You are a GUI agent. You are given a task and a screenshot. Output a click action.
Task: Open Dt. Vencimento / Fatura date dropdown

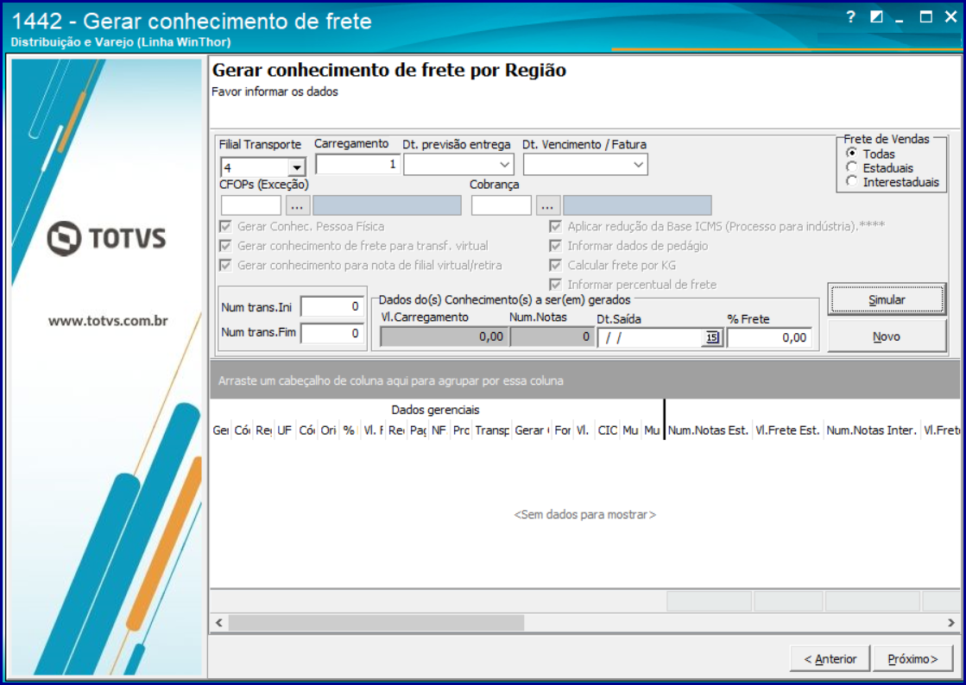(638, 165)
